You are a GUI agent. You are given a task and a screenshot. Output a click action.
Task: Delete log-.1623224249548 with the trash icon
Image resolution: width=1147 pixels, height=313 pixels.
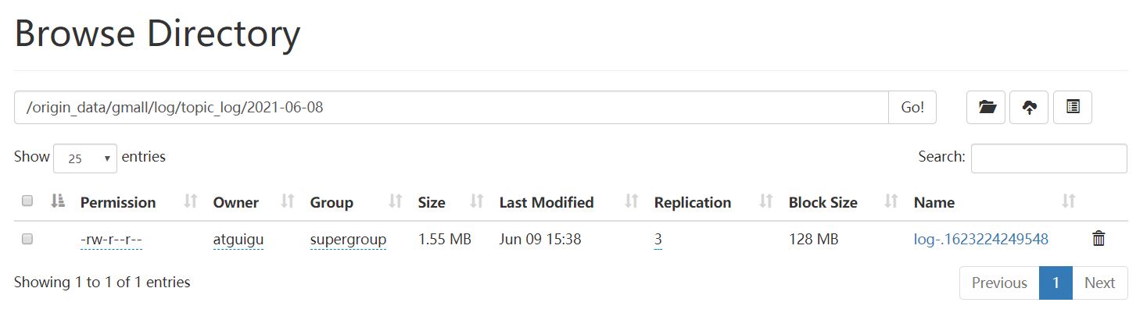tap(1099, 239)
